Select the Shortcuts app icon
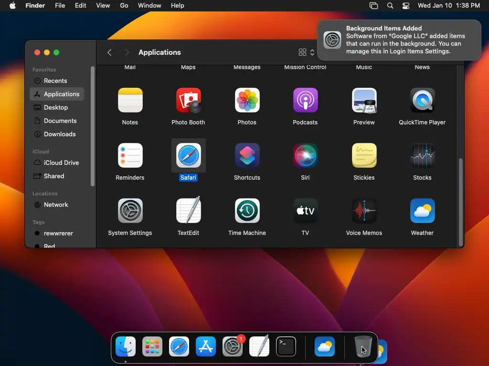This screenshot has height=366, width=489. point(247,155)
